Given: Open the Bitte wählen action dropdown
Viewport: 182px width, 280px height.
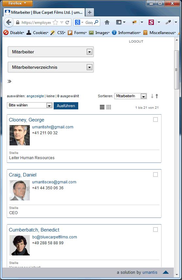Looking at the screenshot, I should 29,105.
